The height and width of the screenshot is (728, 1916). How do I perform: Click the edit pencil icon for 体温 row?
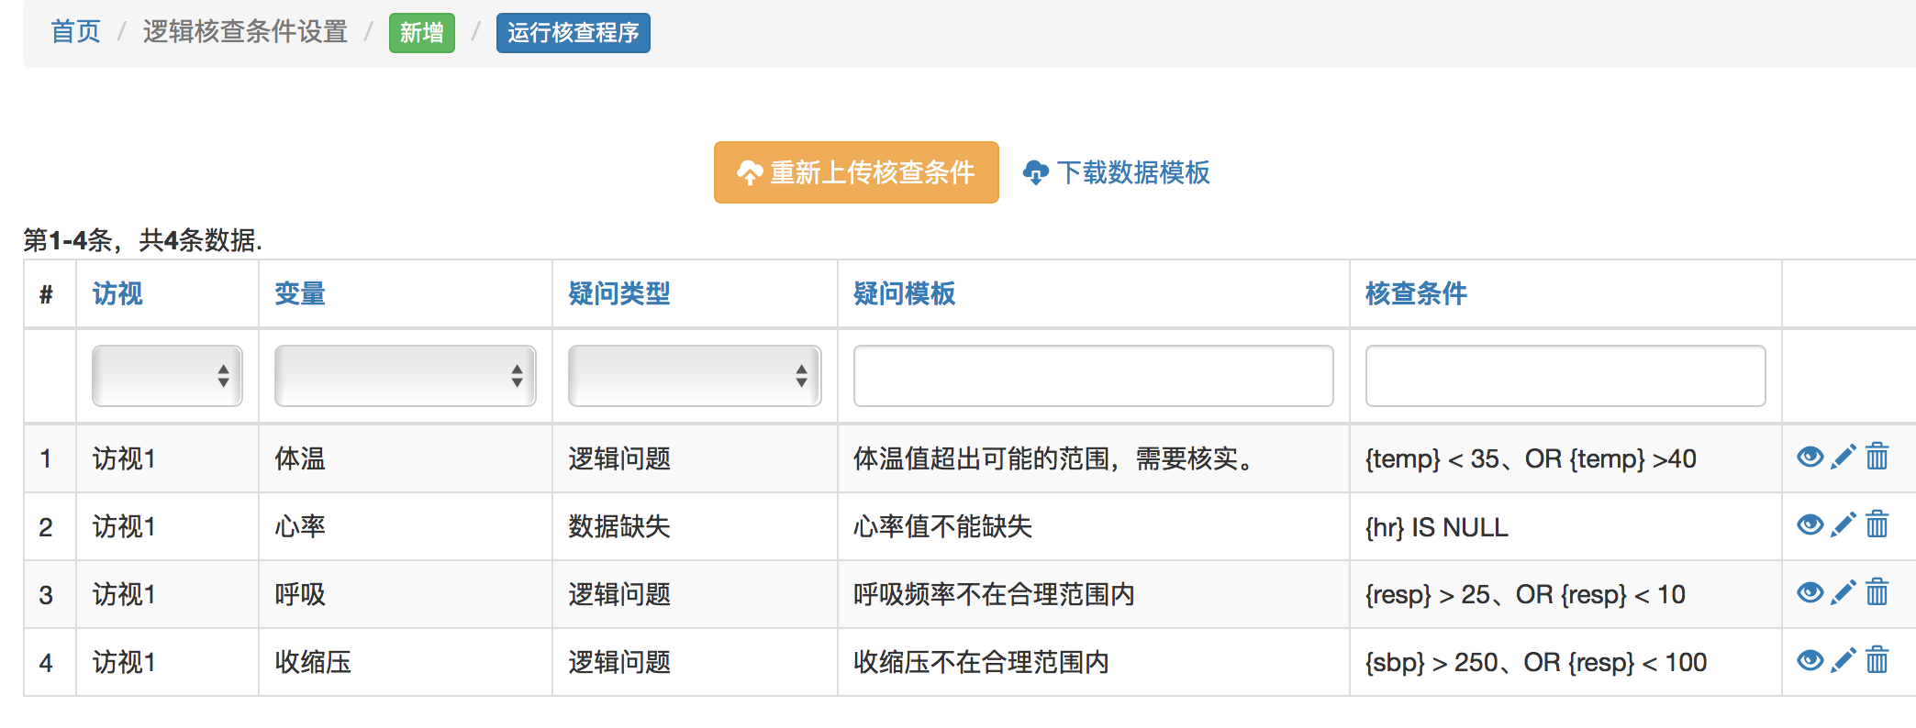click(x=1843, y=457)
